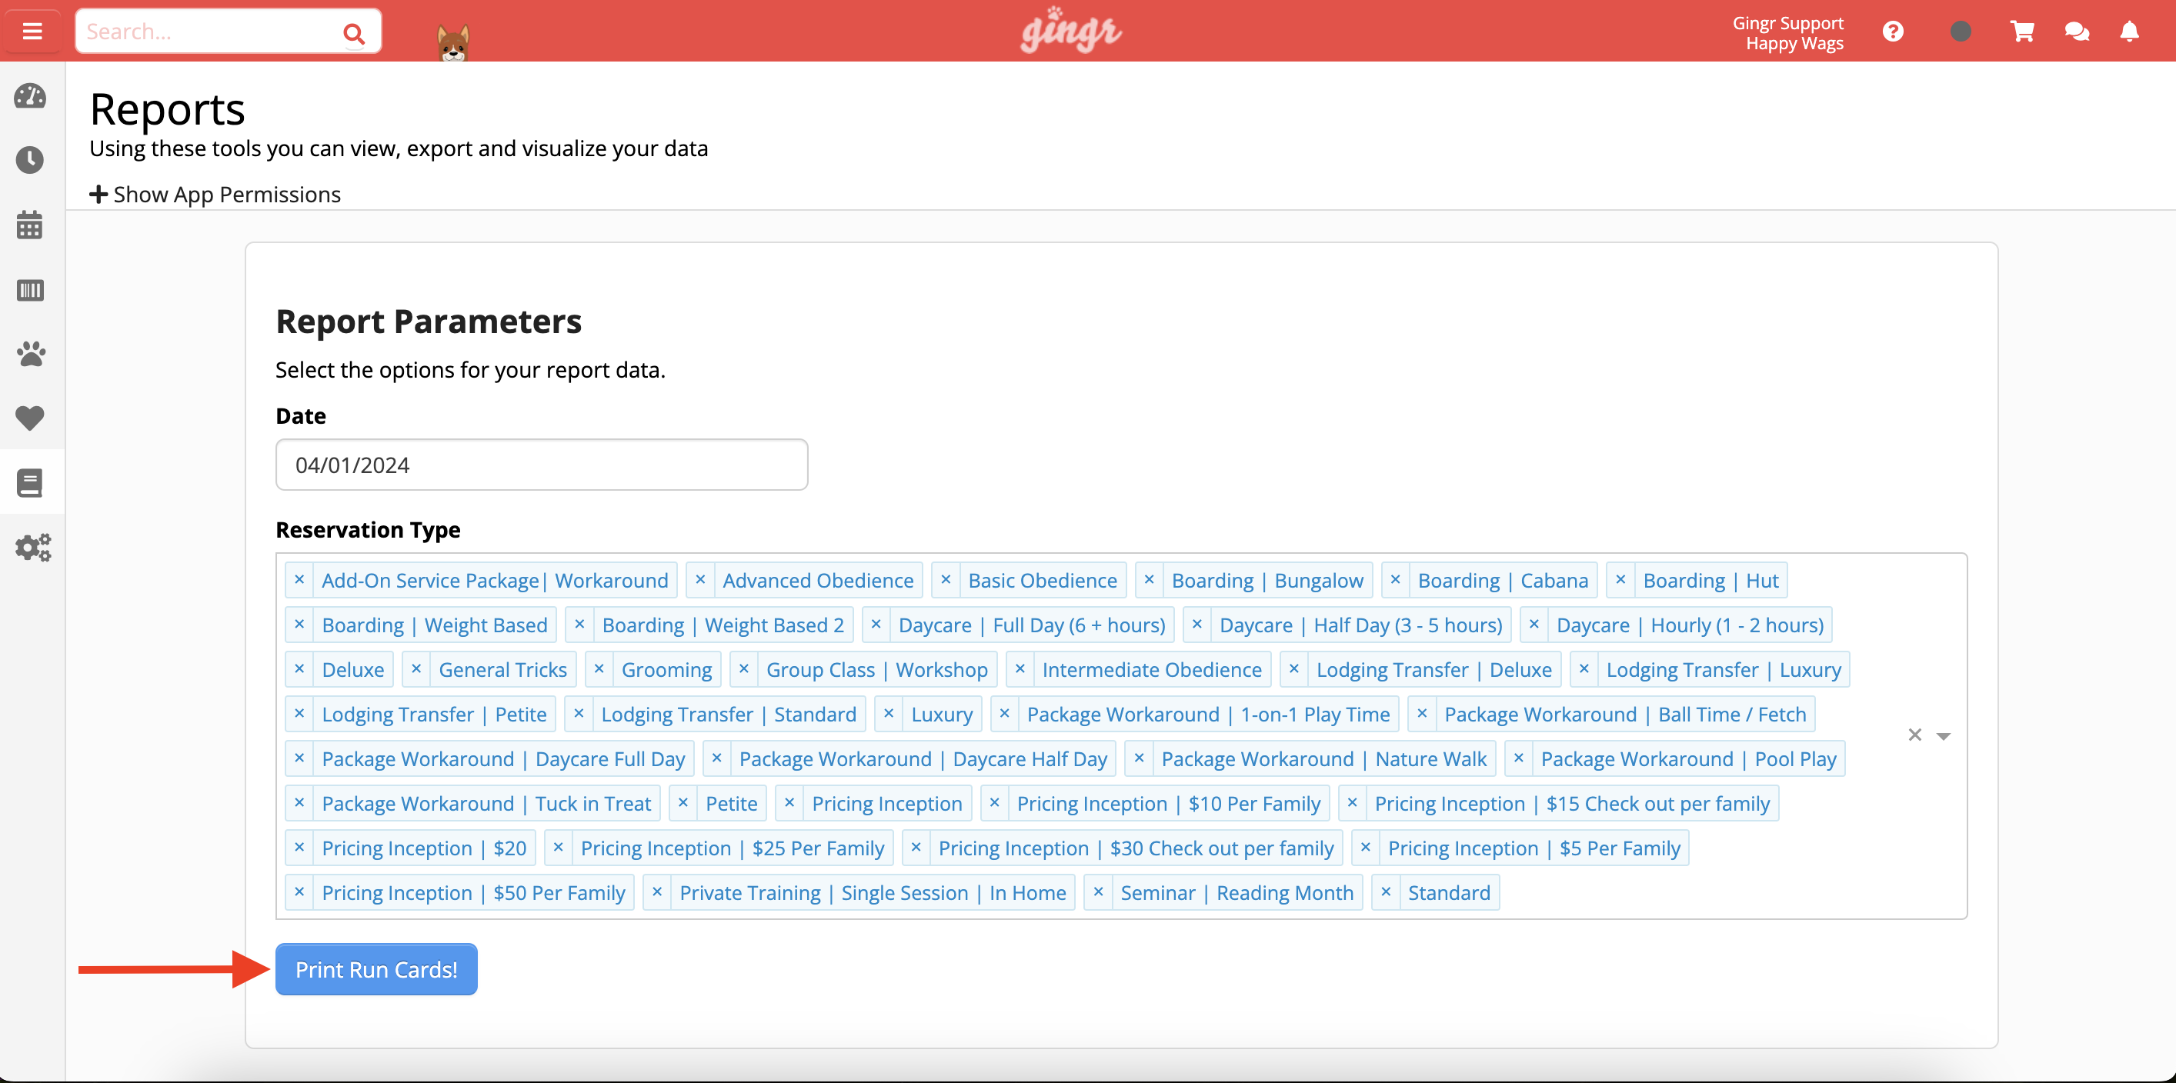
Task: Open the settings gears sidebar icon
Action: pyautogui.click(x=32, y=547)
